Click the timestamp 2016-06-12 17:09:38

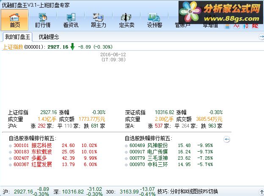pos(113,57)
